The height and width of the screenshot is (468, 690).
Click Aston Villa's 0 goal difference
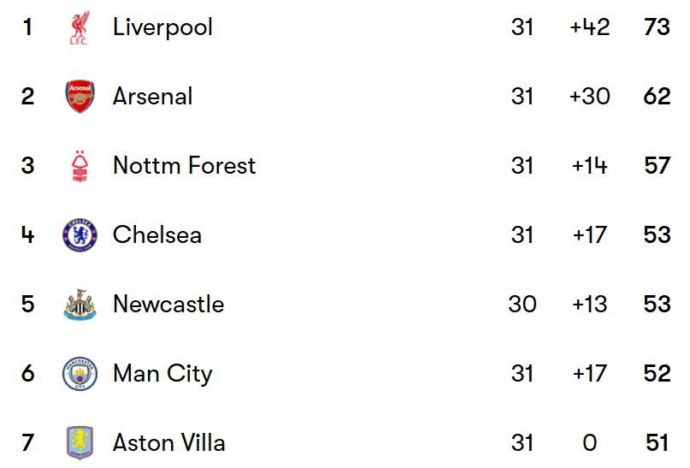pos(590,442)
